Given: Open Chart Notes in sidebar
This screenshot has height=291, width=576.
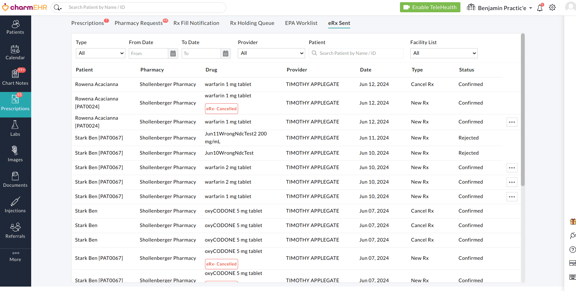Looking at the screenshot, I should [15, 78].
